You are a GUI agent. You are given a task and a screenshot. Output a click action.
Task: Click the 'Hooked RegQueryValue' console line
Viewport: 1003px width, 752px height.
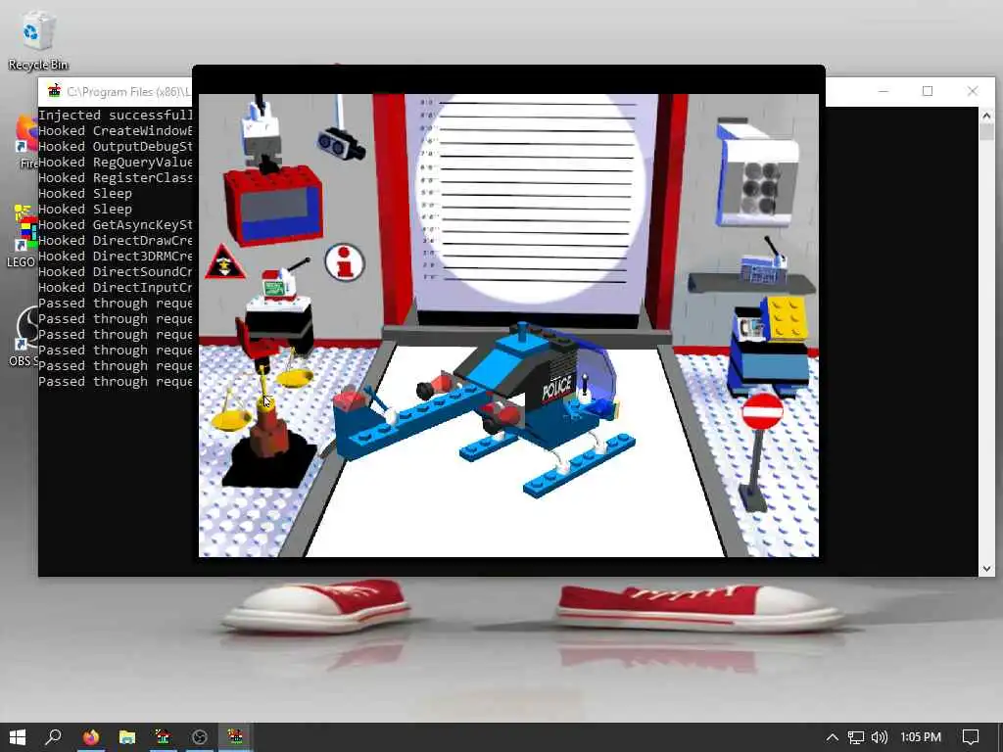(116, 162)
